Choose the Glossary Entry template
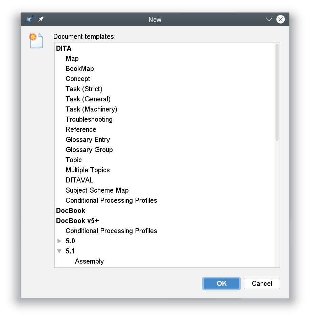 click(88, 140)
